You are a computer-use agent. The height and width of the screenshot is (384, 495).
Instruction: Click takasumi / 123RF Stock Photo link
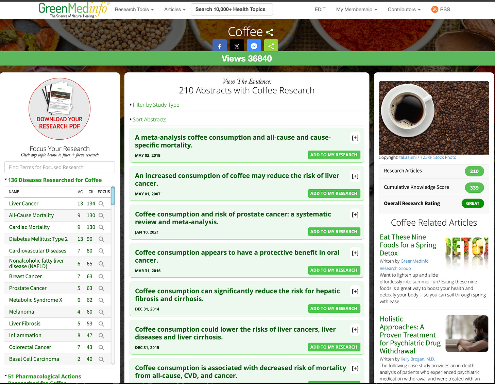pyautogui.click(x=428, y=157)
